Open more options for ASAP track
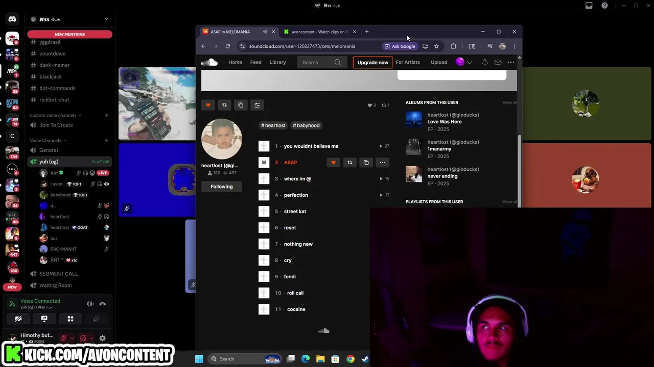This screenshot has height=367, width=654. (x=382, y=163)
